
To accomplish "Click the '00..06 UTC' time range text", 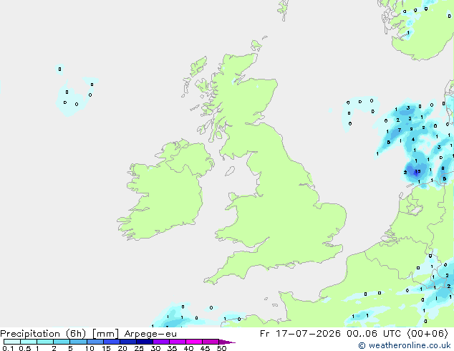I will coord(374,334).
